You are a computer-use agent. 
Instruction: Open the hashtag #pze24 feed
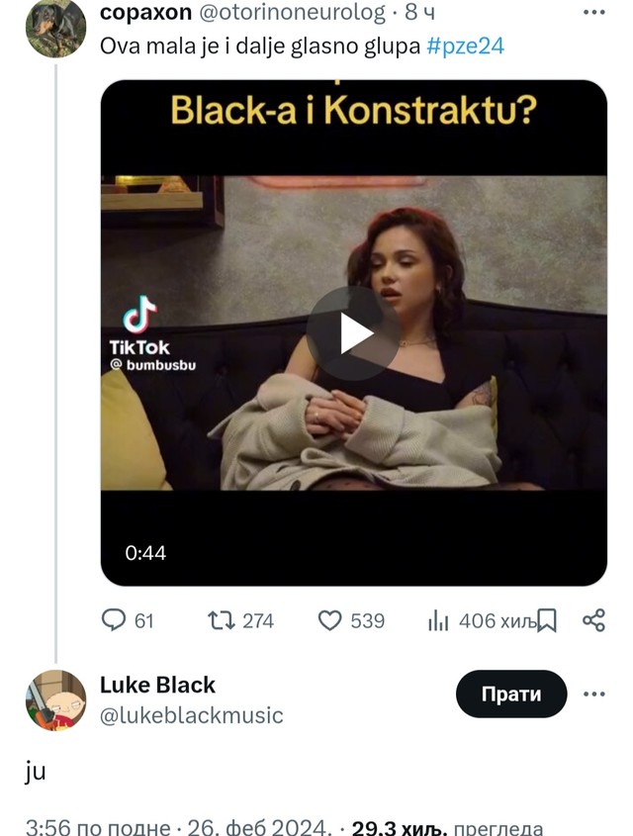465,45
